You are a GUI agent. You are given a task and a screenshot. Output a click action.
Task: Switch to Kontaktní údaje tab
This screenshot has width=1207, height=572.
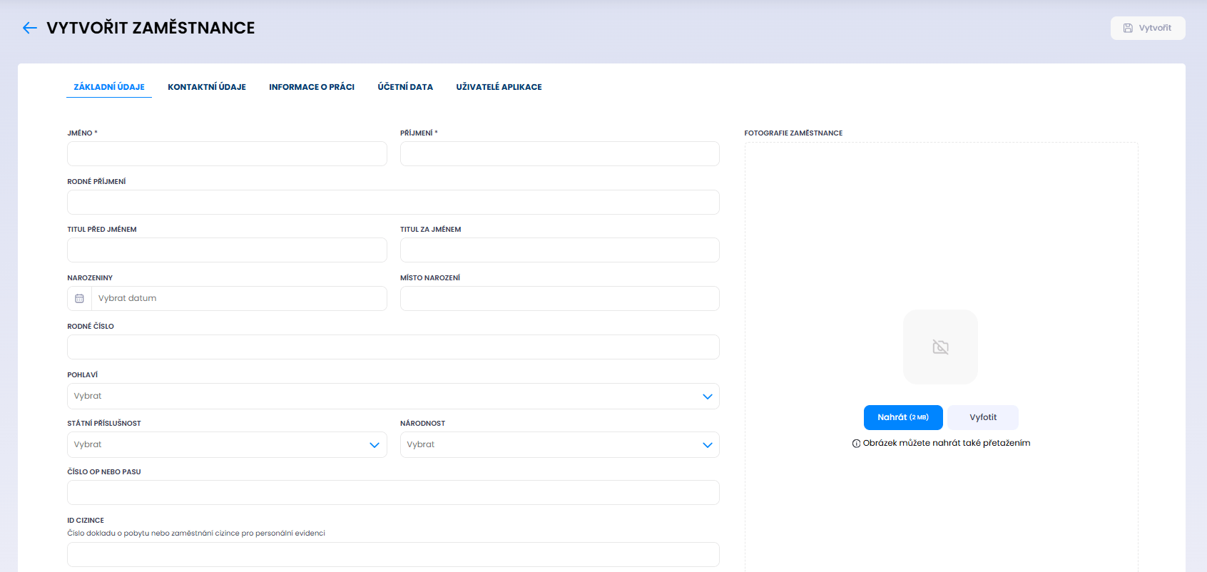point(207,87)
